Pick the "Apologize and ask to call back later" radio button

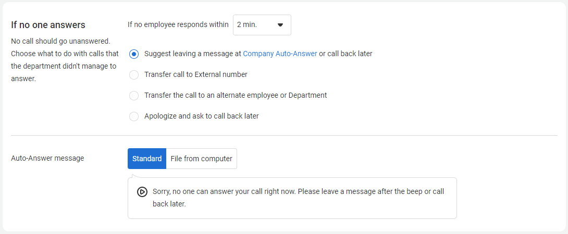click(134, 116)
